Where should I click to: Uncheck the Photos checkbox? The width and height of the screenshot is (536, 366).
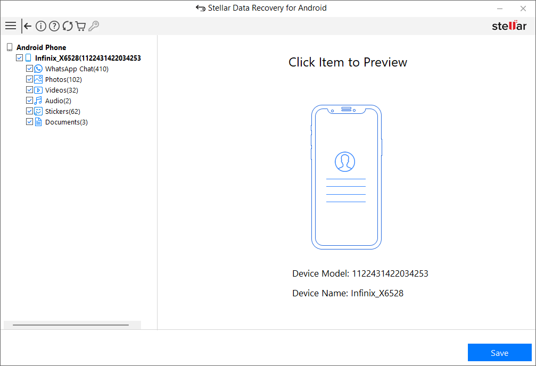tap(30, 80)
